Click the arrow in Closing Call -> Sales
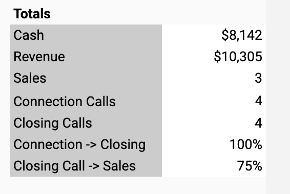 (94, 166)
